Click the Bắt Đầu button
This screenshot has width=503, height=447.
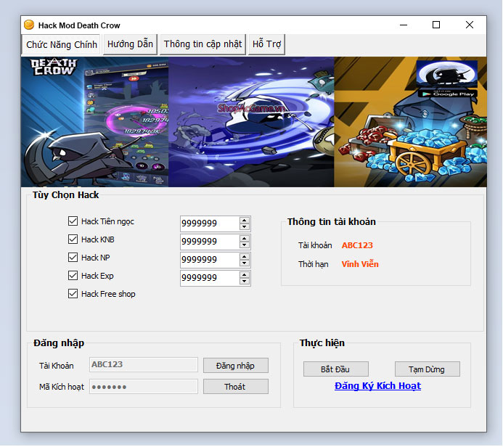coord(335,369)
